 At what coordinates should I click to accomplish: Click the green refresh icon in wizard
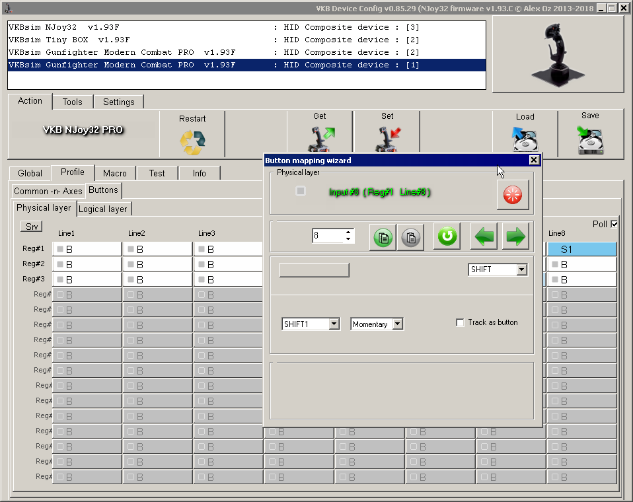(x=447, y=236)
